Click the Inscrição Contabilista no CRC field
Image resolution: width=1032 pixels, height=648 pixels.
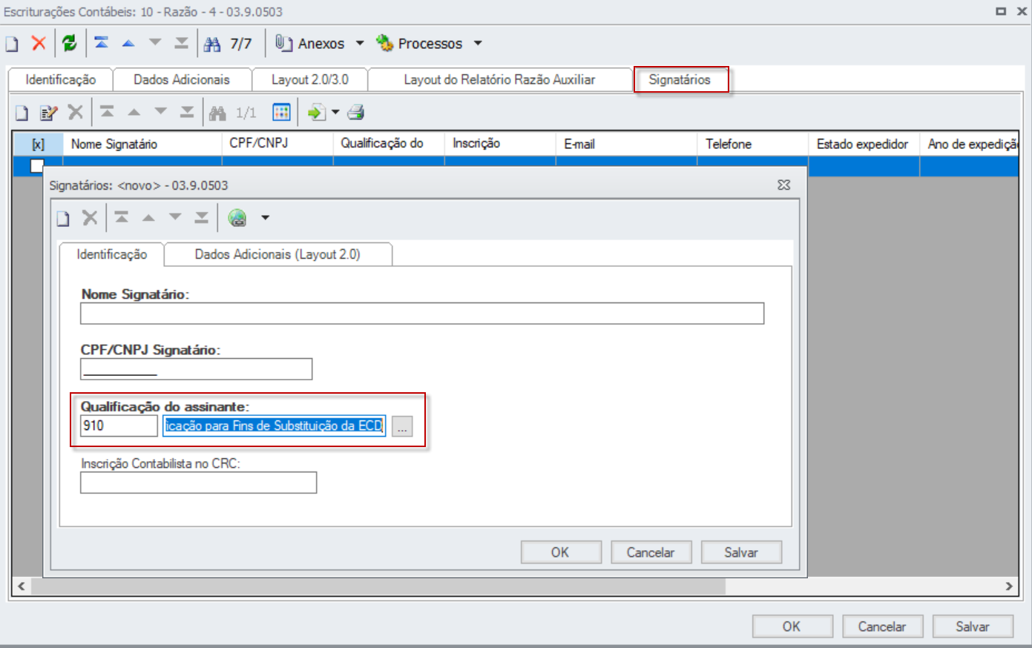[x=198, y=483]
